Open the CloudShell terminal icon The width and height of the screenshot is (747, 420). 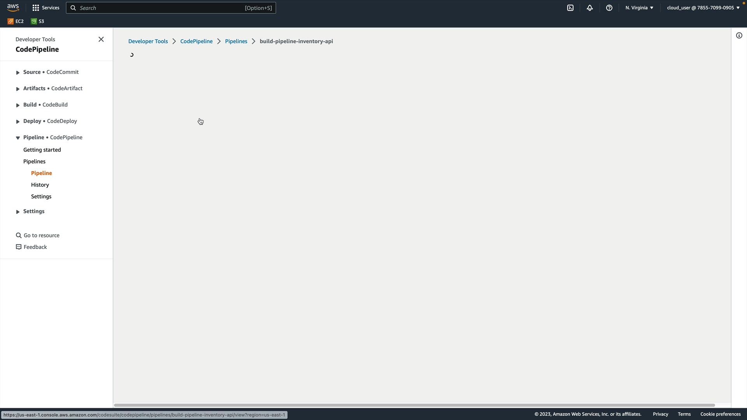pyautogui.click(x=570, y=8)
